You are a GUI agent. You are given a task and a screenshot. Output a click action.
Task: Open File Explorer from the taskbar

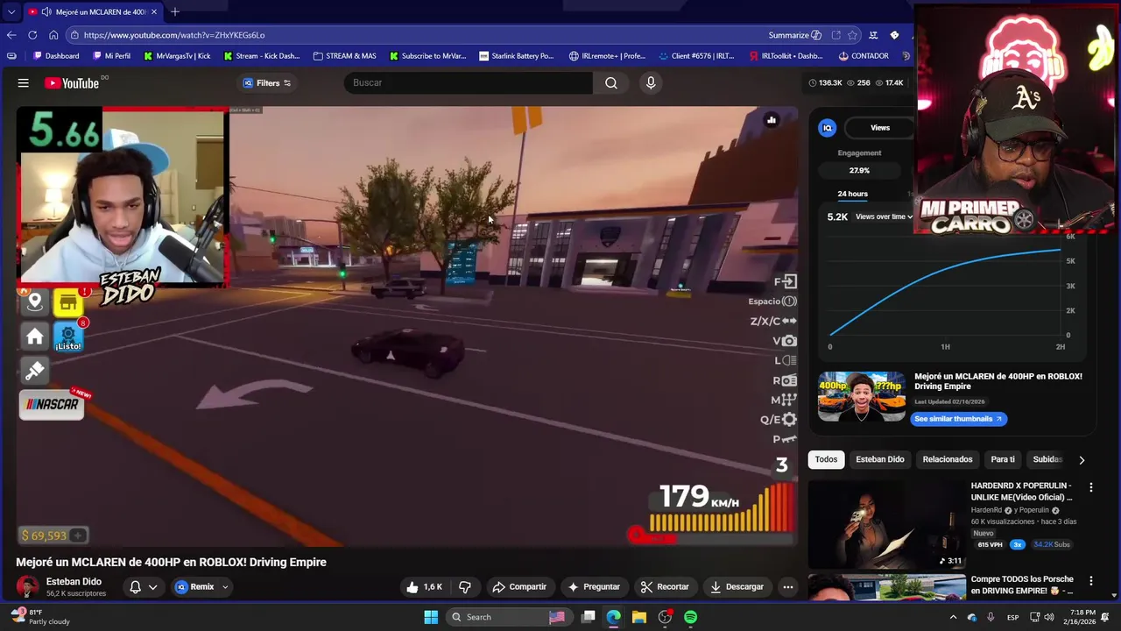pos(639,617)
